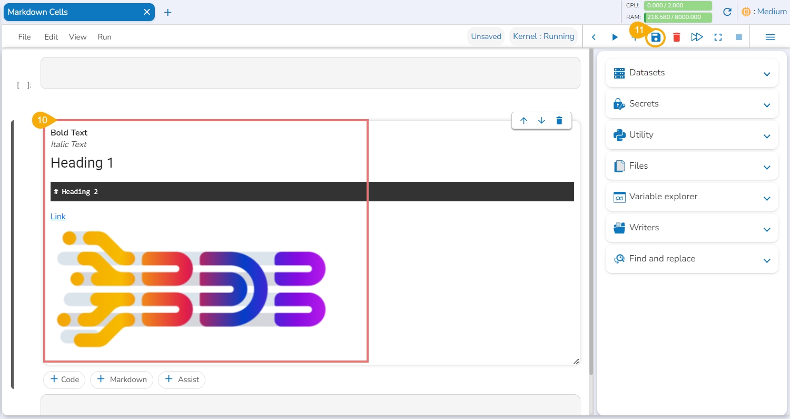Click the Unsaved status badge

[486, 36]
